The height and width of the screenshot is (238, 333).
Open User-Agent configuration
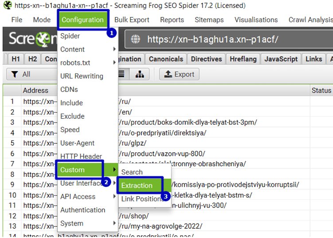[x=87, y=143]
